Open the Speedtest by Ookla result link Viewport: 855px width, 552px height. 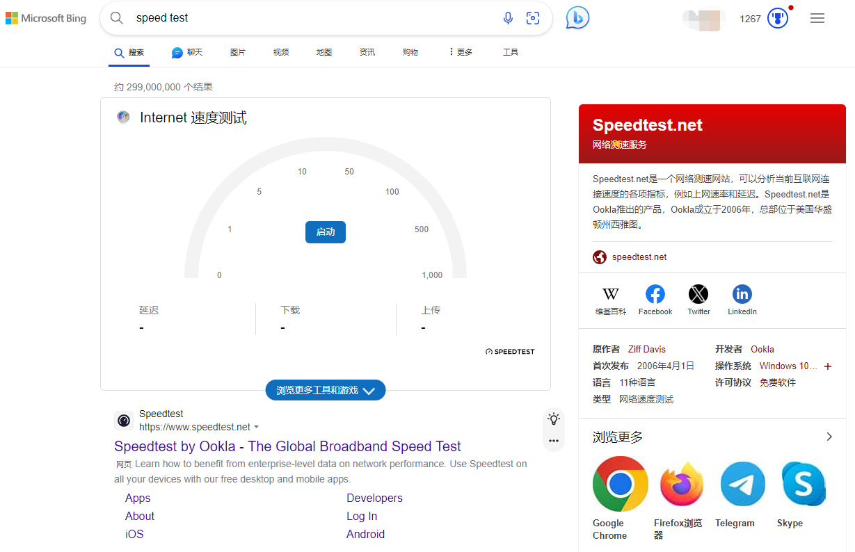click(x=287, y=446)
